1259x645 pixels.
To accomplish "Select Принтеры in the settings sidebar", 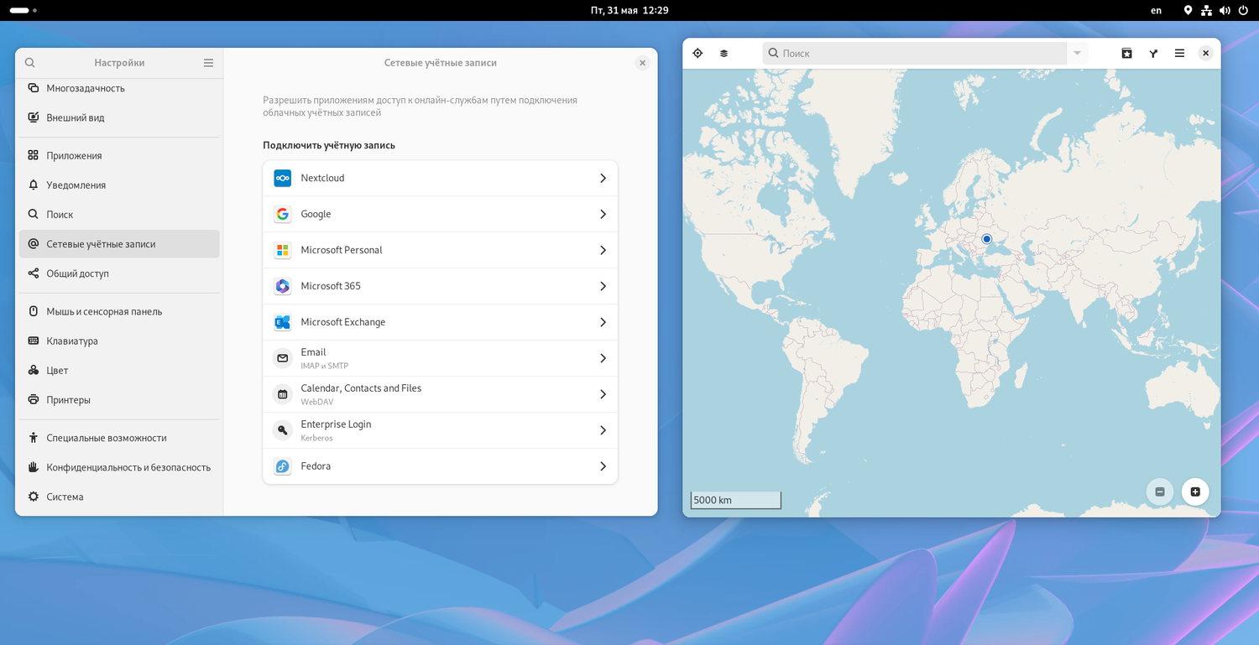I will click(119, 400).
